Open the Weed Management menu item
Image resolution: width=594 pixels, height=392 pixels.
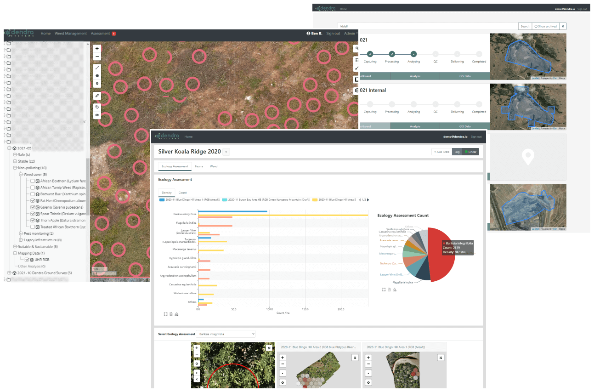coord(70,34)
